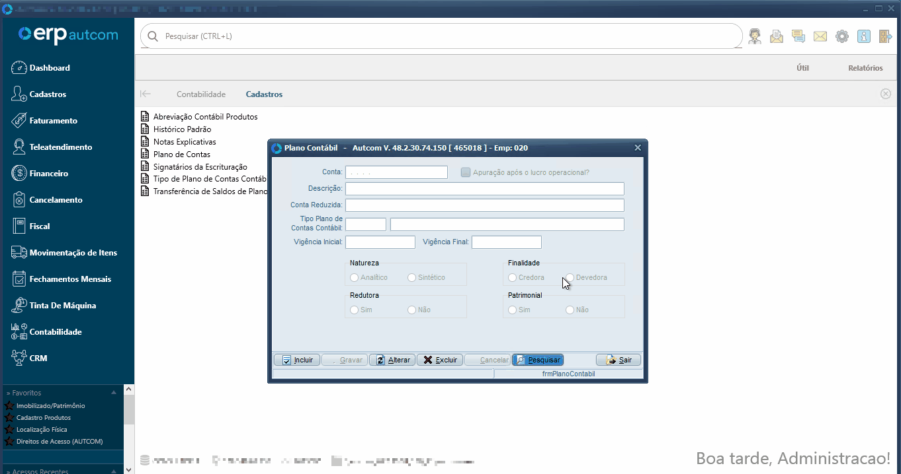Screen dimensions: 901x474
Task: Click the Tinta De Máquina icon
Action: 19,305
